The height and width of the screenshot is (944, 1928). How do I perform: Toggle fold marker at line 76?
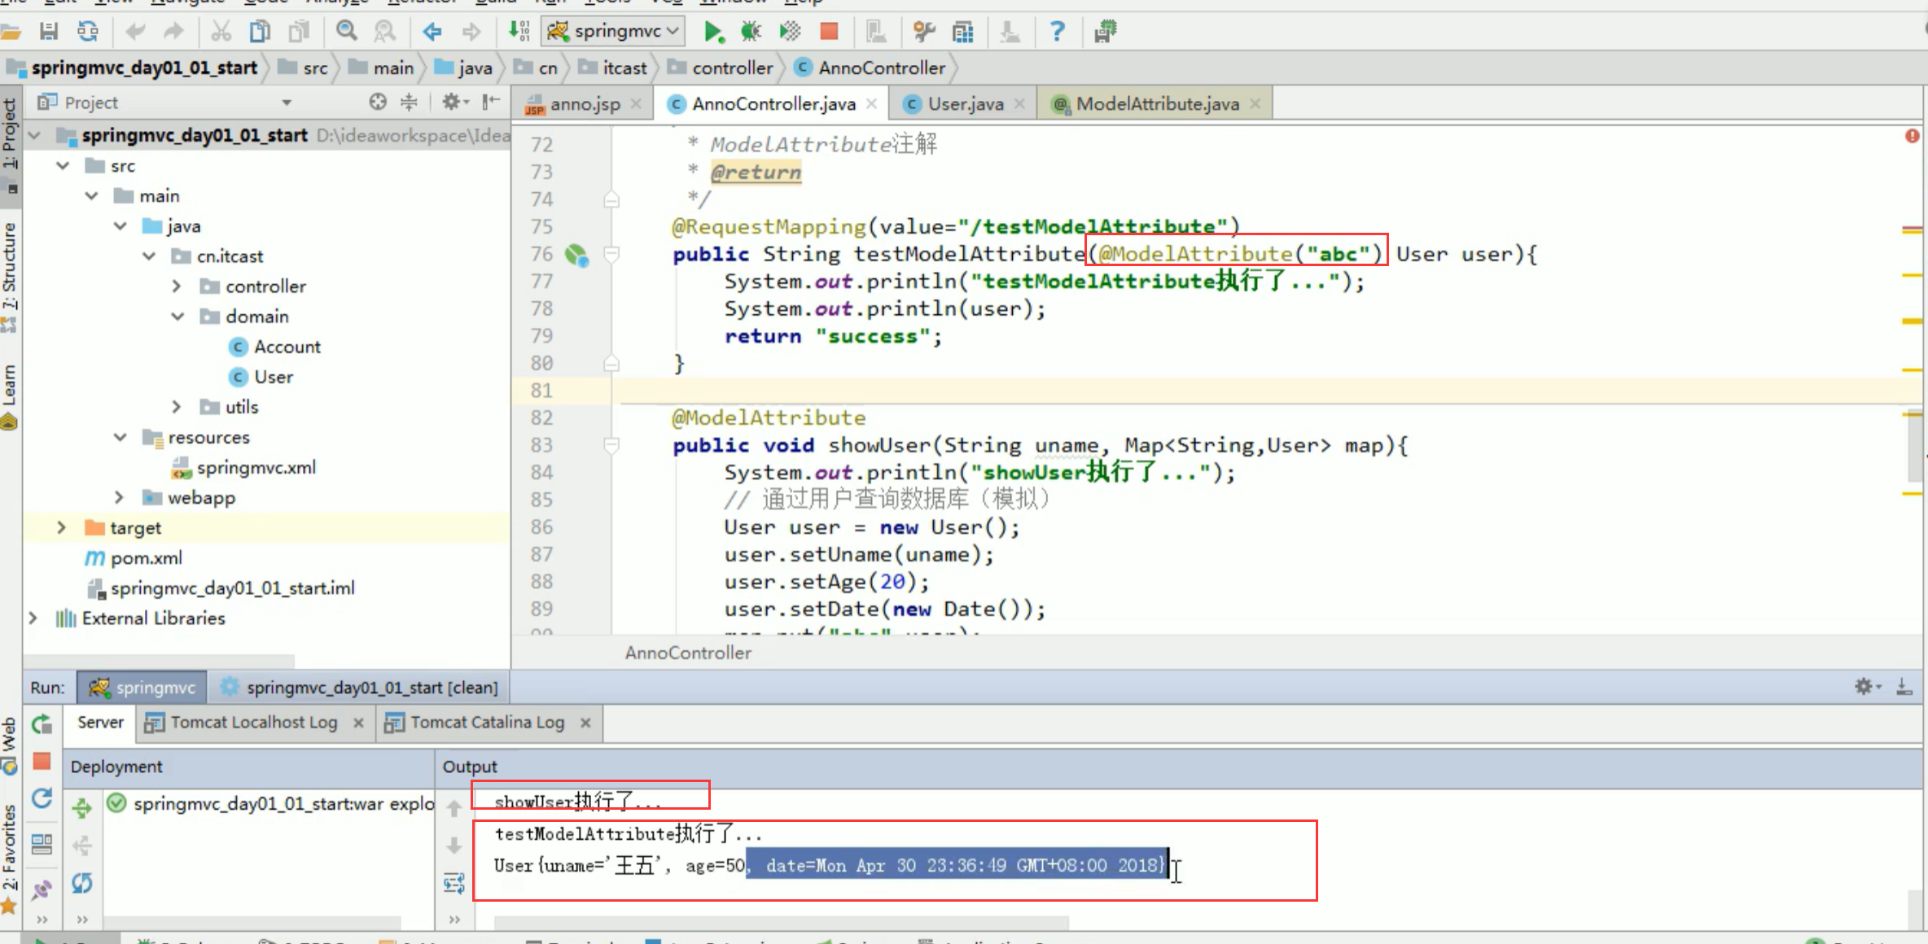pyautogui.click(x=611, y=255)
